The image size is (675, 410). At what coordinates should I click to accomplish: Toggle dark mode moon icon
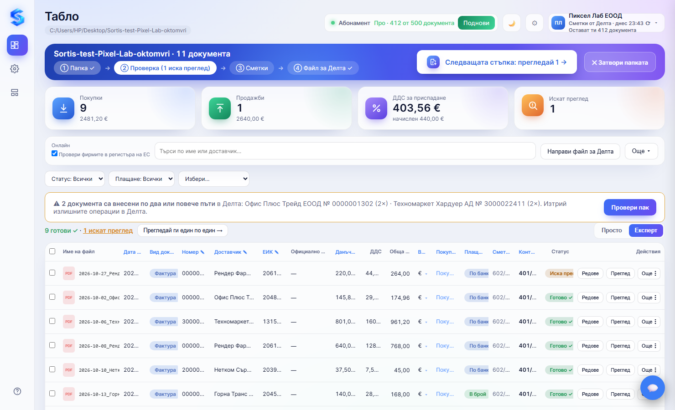512,23
